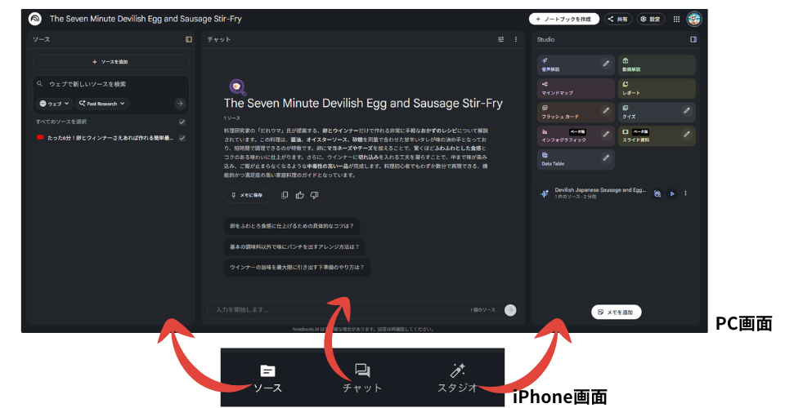This screenshot has width=785, height=408.
Task: Switch to the チャット tab in the iPhone bar
Action: (362, 379)
